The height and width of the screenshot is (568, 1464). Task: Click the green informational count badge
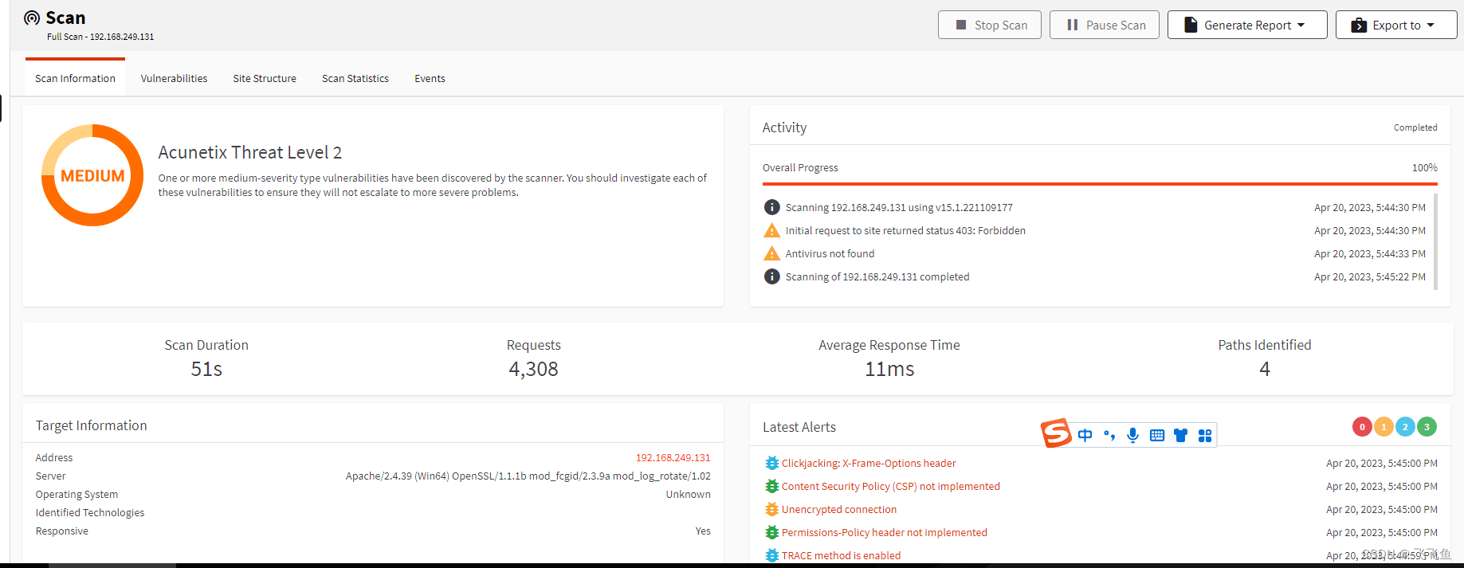pyautogui.click(x=1427, y=427)
